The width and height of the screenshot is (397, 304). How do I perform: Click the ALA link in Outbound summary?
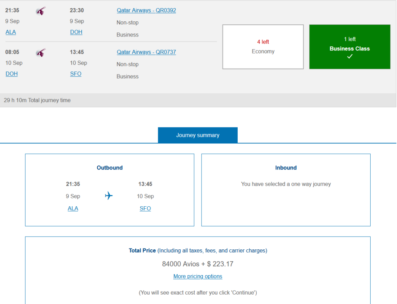(x=73, y=209)
